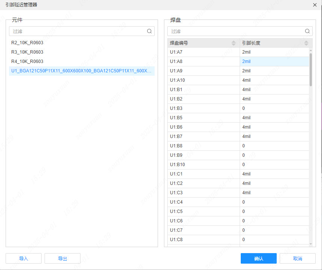Click search icon in 焊盘 filter box

(307, 31)
